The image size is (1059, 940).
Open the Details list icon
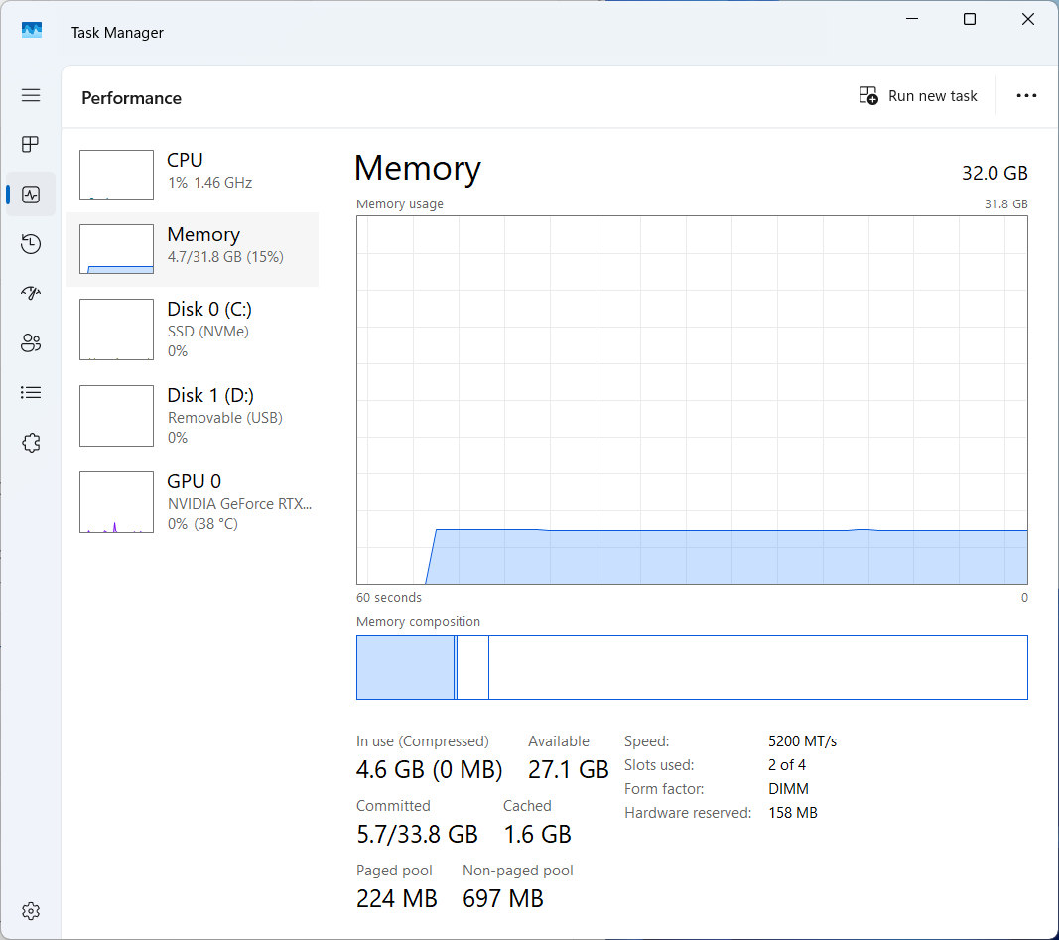(31, 393)
